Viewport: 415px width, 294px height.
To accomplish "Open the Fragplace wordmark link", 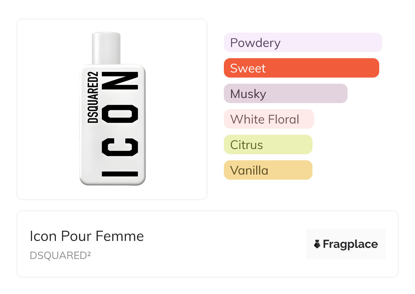I will point(350,244).
